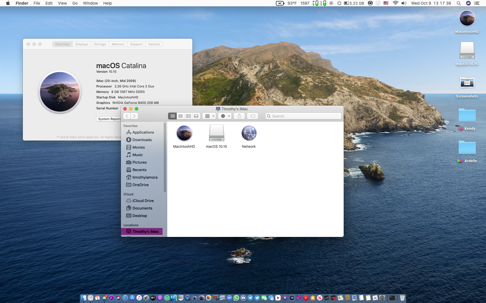Screen dimensions: 486x303
Task: Select Pictures in Finder sidebar
Action: [x=142, y=162]
